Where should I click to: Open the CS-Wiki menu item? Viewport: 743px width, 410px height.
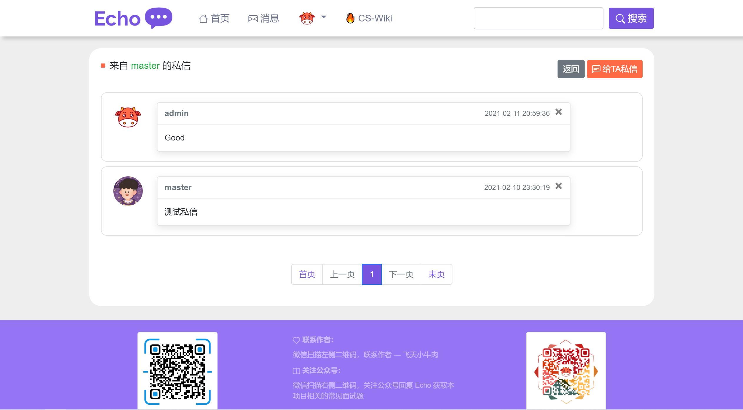coord(375,18)
